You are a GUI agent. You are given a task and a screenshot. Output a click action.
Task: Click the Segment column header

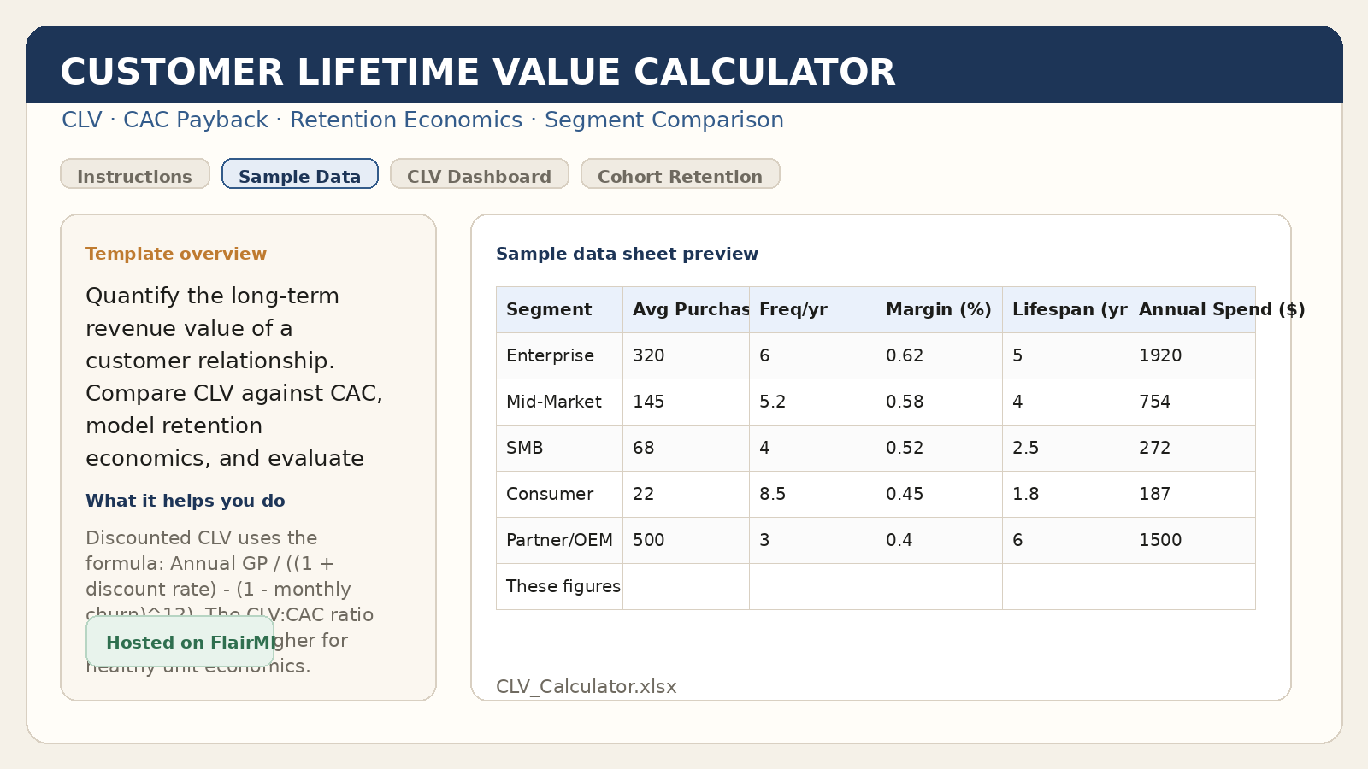[x=548, y=309]
